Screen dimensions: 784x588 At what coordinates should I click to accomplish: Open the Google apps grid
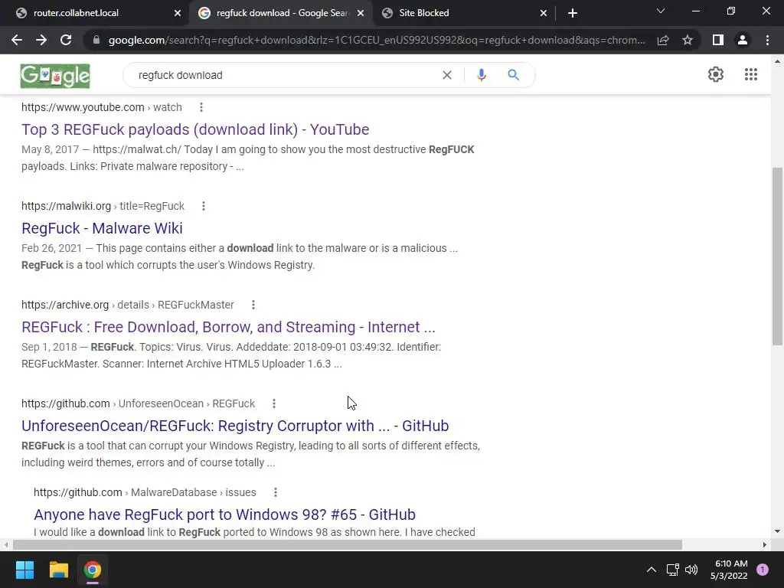coord(750,74)
